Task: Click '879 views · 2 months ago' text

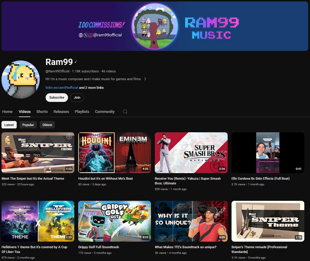Action: [18, 258]
